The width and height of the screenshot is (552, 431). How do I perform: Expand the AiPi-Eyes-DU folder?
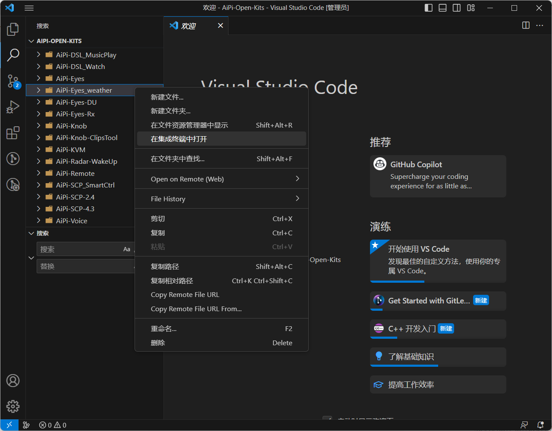pos(38,102)
